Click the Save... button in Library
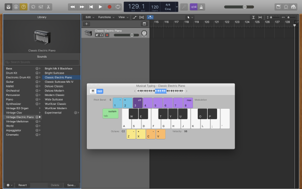This screenshot has height=189, width=302. (71, 185)
